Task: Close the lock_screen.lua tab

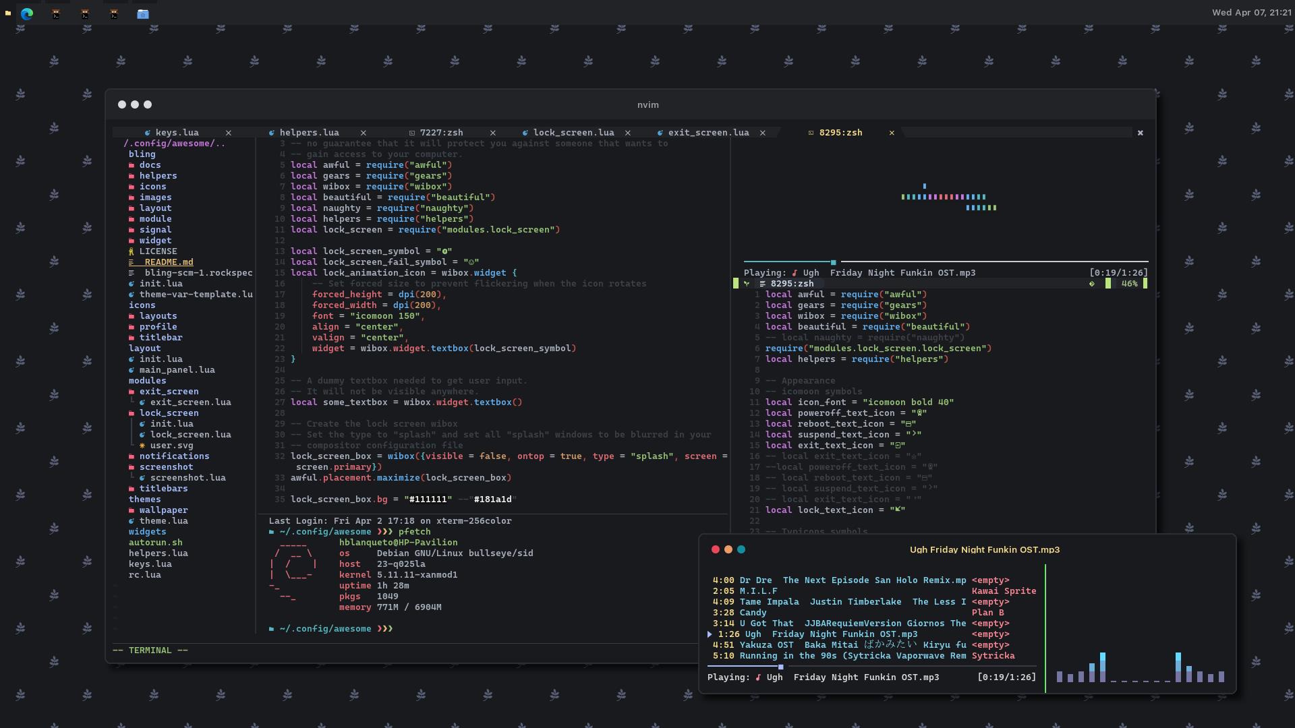Action: coord(628,133)
